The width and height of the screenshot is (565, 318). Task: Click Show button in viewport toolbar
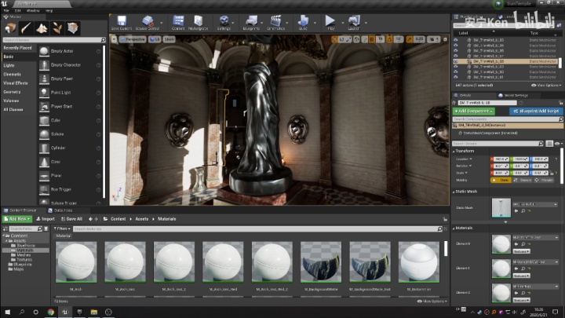point(169,39)
